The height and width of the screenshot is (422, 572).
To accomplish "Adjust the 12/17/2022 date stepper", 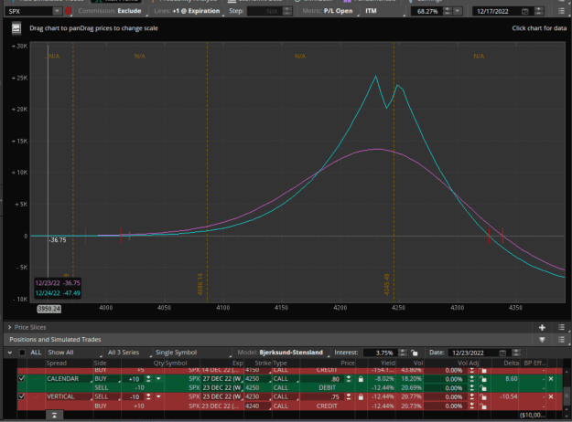I will point(538,11).
